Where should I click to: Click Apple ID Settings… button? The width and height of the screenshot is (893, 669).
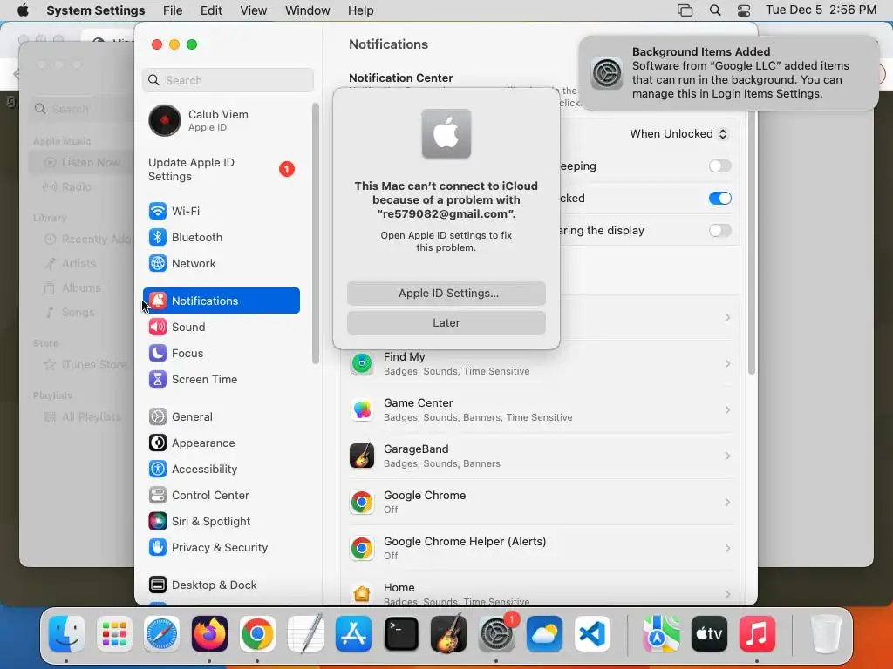point(446,294)
